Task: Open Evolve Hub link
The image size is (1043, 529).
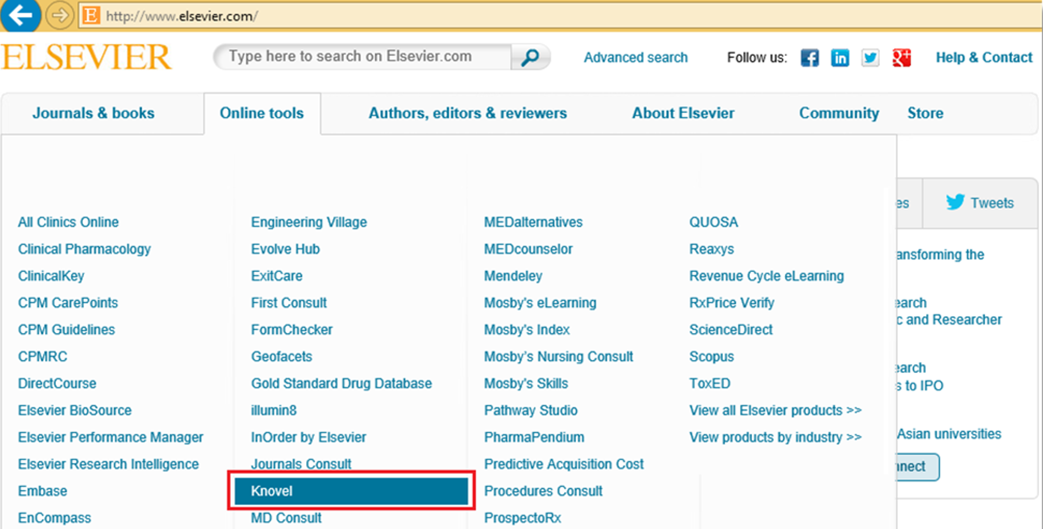Action: click(x=285, y=249)
